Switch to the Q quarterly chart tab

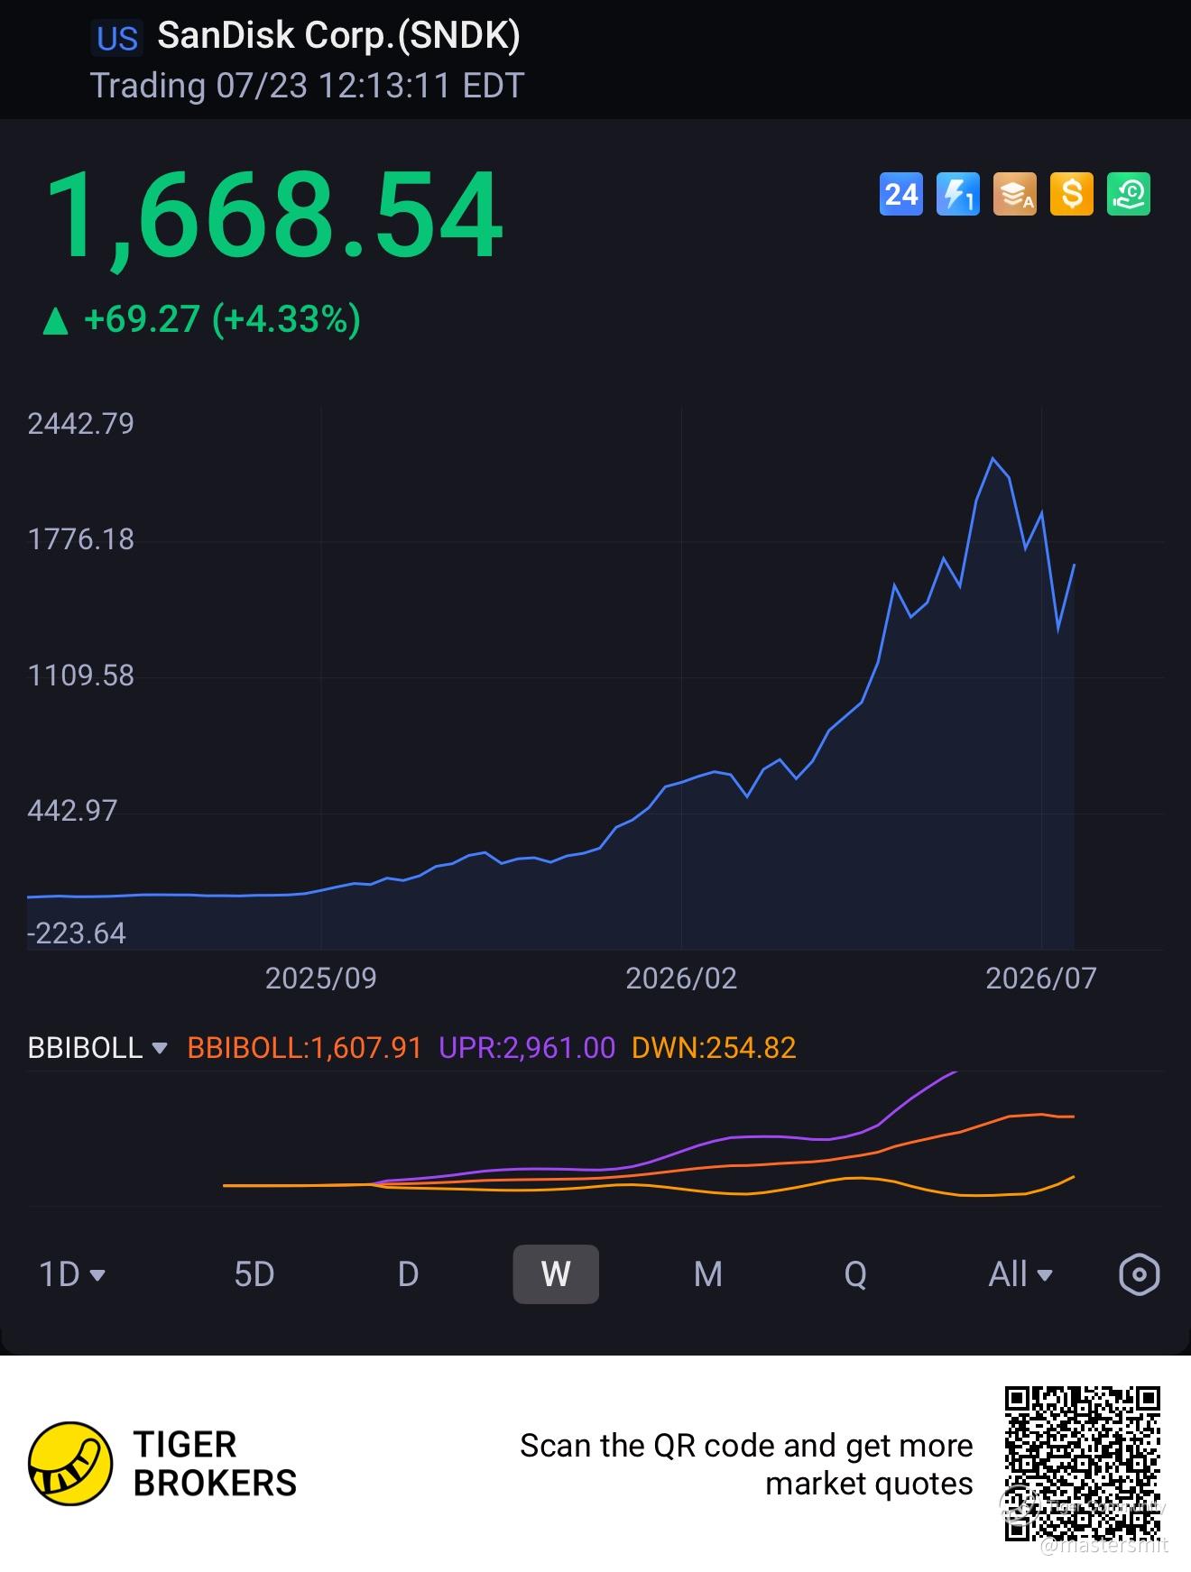[855, 1274]
